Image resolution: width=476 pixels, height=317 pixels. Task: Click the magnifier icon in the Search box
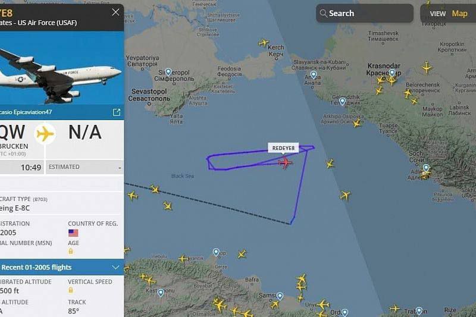click(323, 13)
